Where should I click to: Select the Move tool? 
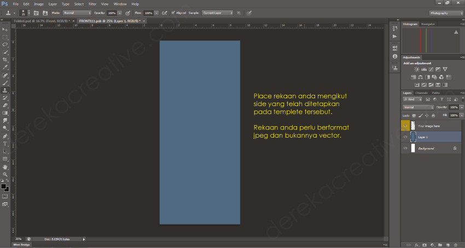[5, 29]
